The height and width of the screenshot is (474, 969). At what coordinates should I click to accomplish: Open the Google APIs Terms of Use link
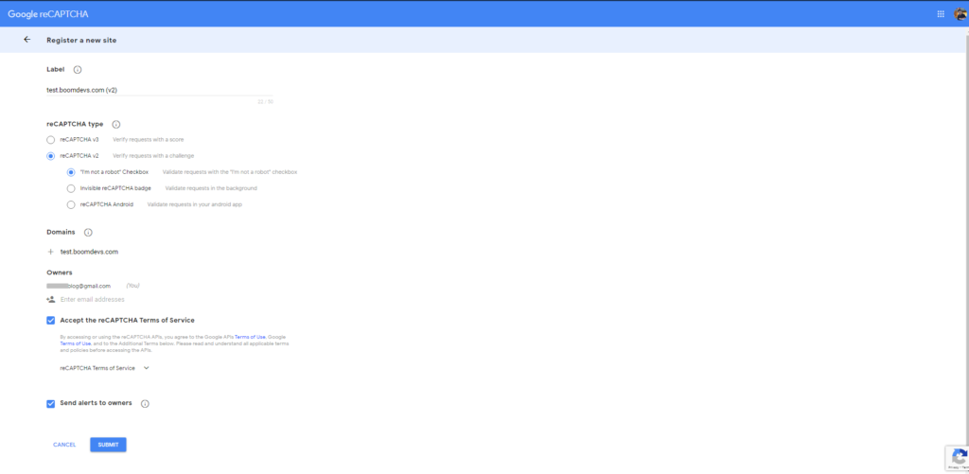tap(250, 337)
